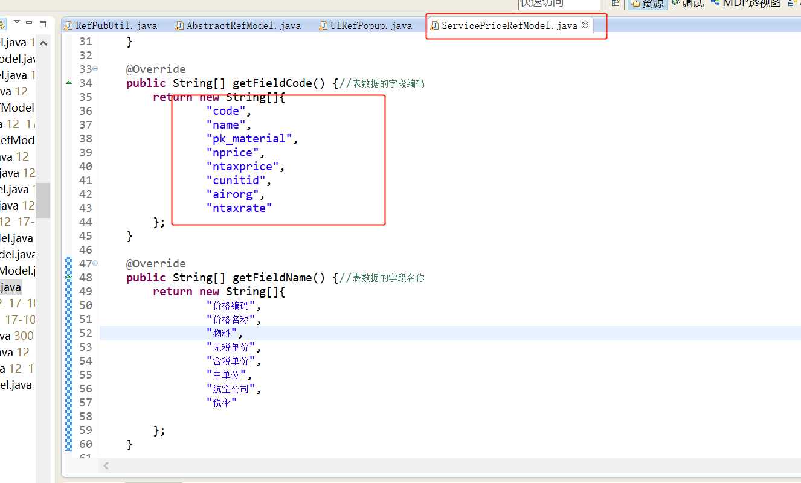Click the "code" string on line 36
The image size is (801, 483).
pyautogui.click(x=227, y=111)
